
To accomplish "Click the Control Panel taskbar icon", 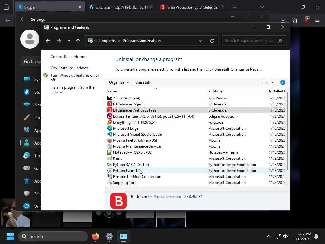I will [x=123, y=236].
